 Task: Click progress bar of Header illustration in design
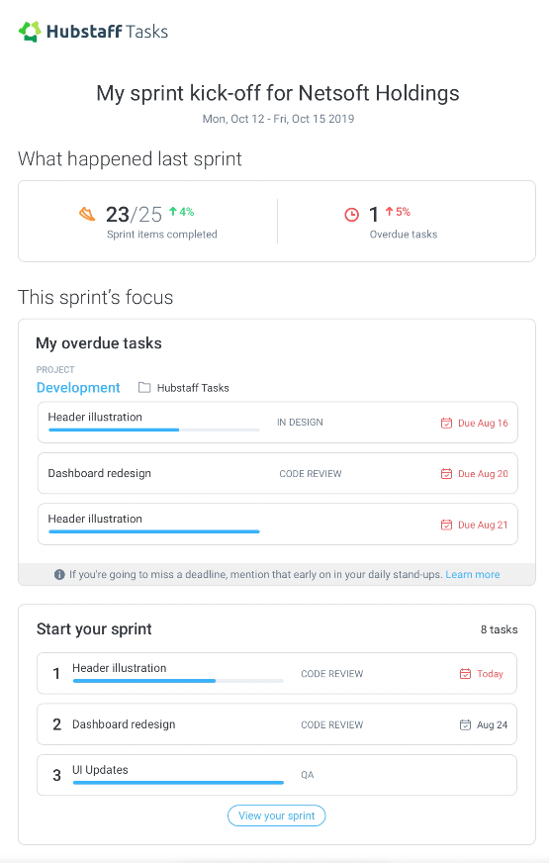click(154, 430)
